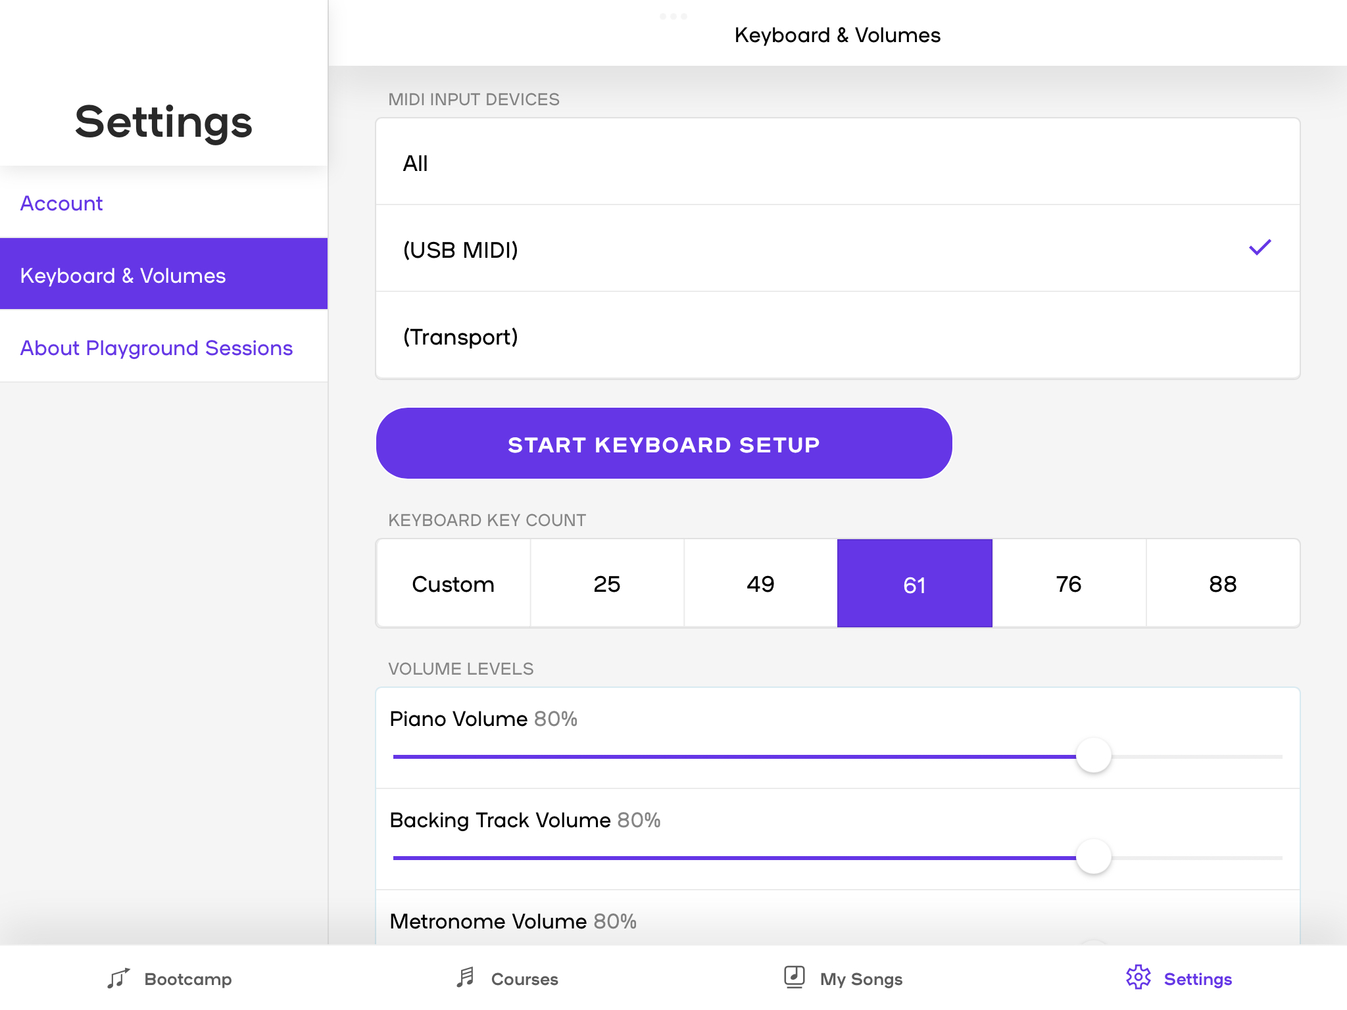Open About Playground Sessions section
The width and height of the screenshot is (1347, 1010).
[157, 348]
